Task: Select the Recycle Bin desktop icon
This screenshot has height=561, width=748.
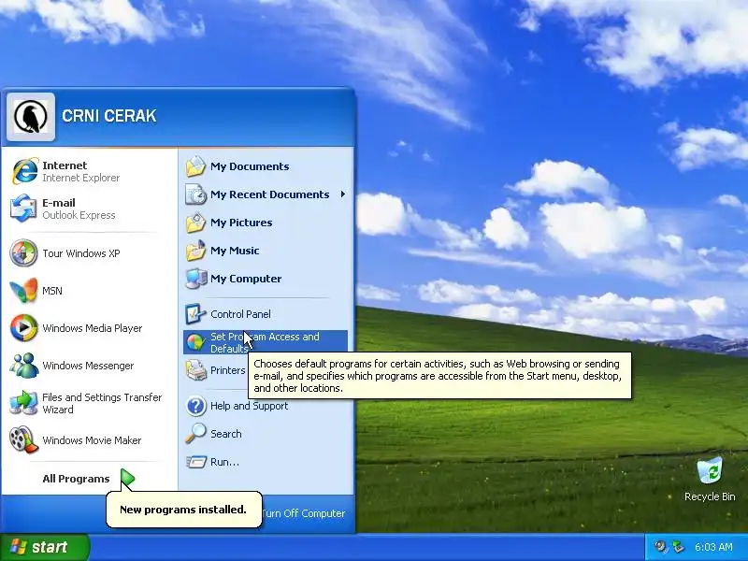Action: click(710, 470)
